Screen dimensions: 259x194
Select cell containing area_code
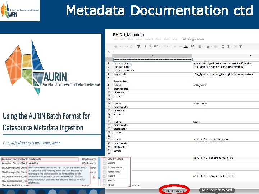(226, 85)
